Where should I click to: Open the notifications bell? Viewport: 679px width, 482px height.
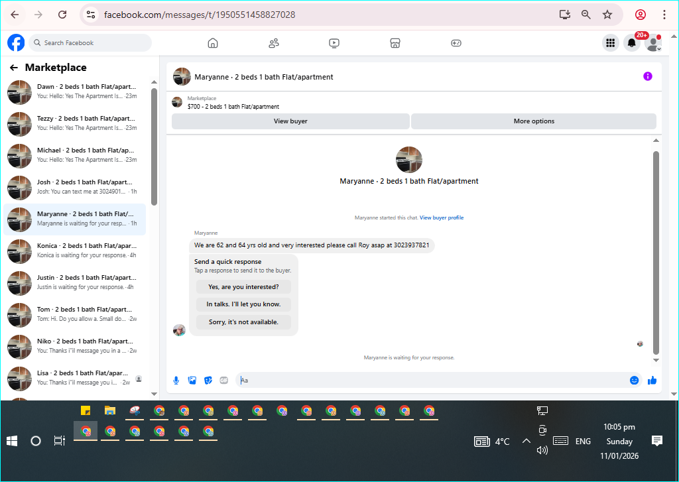click(x=632, y=43)
